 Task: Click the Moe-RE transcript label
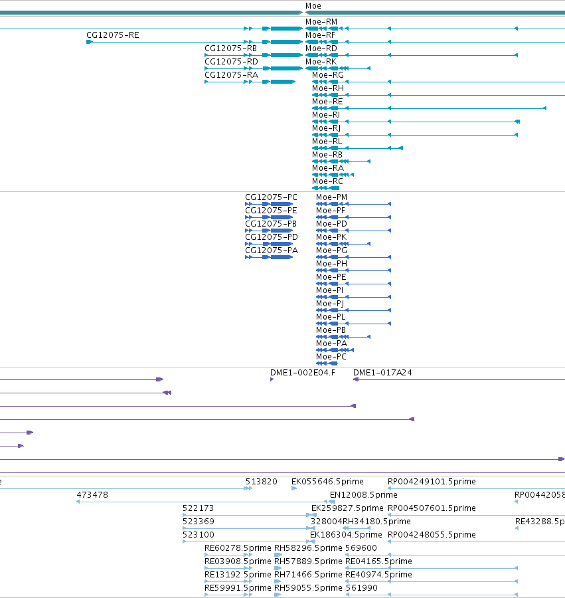pyautogui.click(x=327, y=102)
